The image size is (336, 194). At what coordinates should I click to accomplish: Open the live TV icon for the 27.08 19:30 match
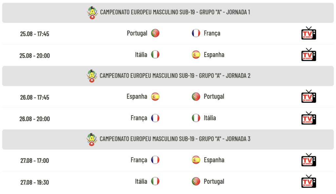click(x=308, y=181)
